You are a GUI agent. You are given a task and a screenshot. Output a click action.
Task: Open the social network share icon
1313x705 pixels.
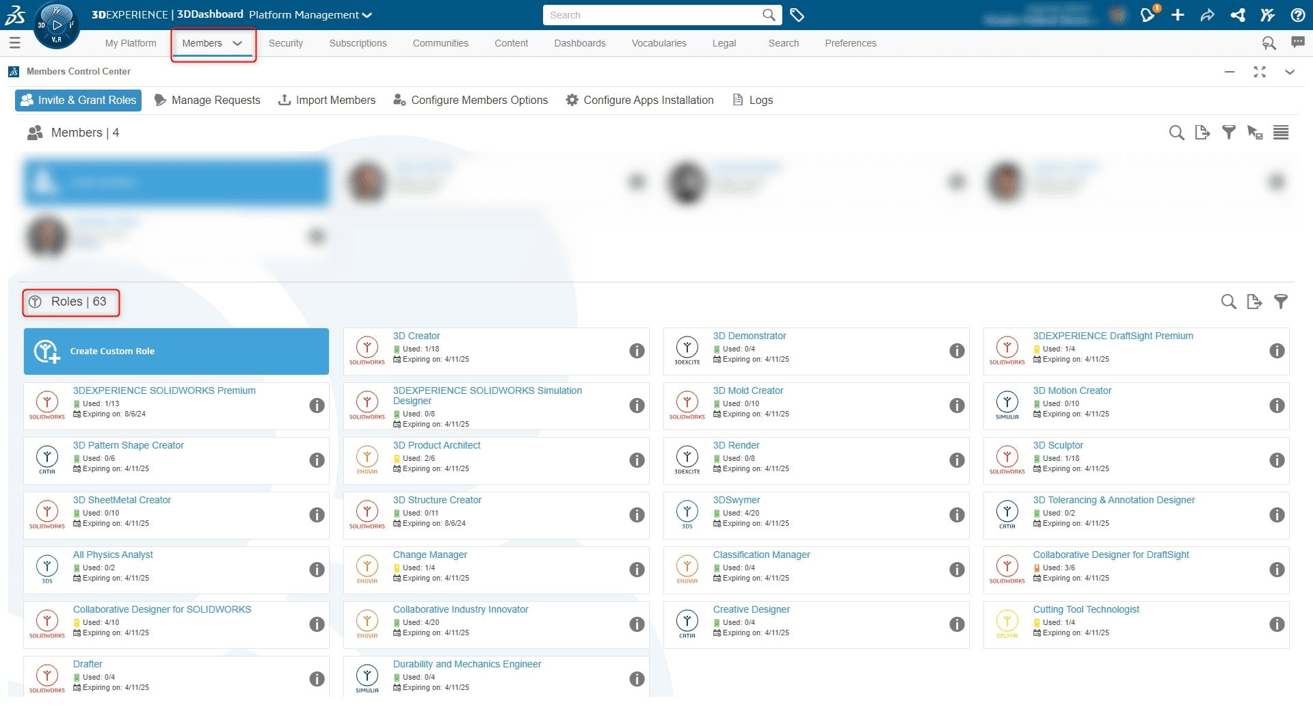pos(1238,15)
